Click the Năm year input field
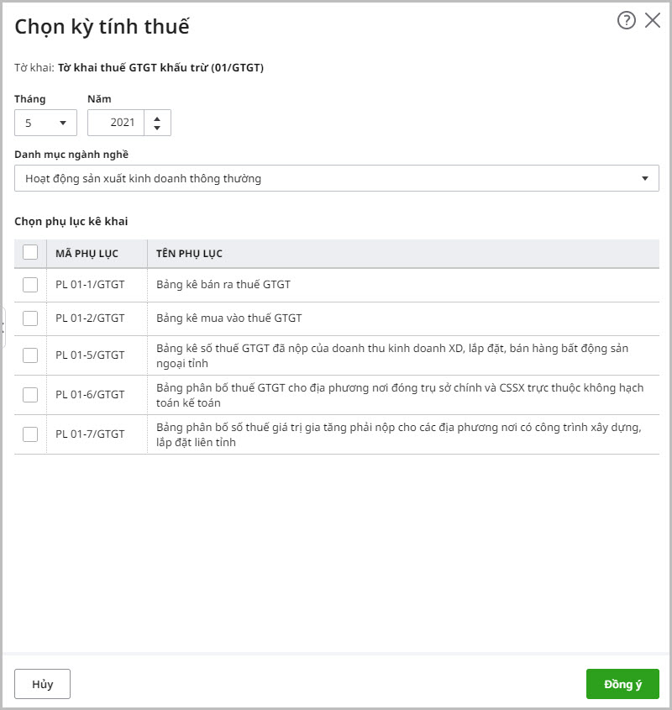Screen dimensions: 672x710 116,123
